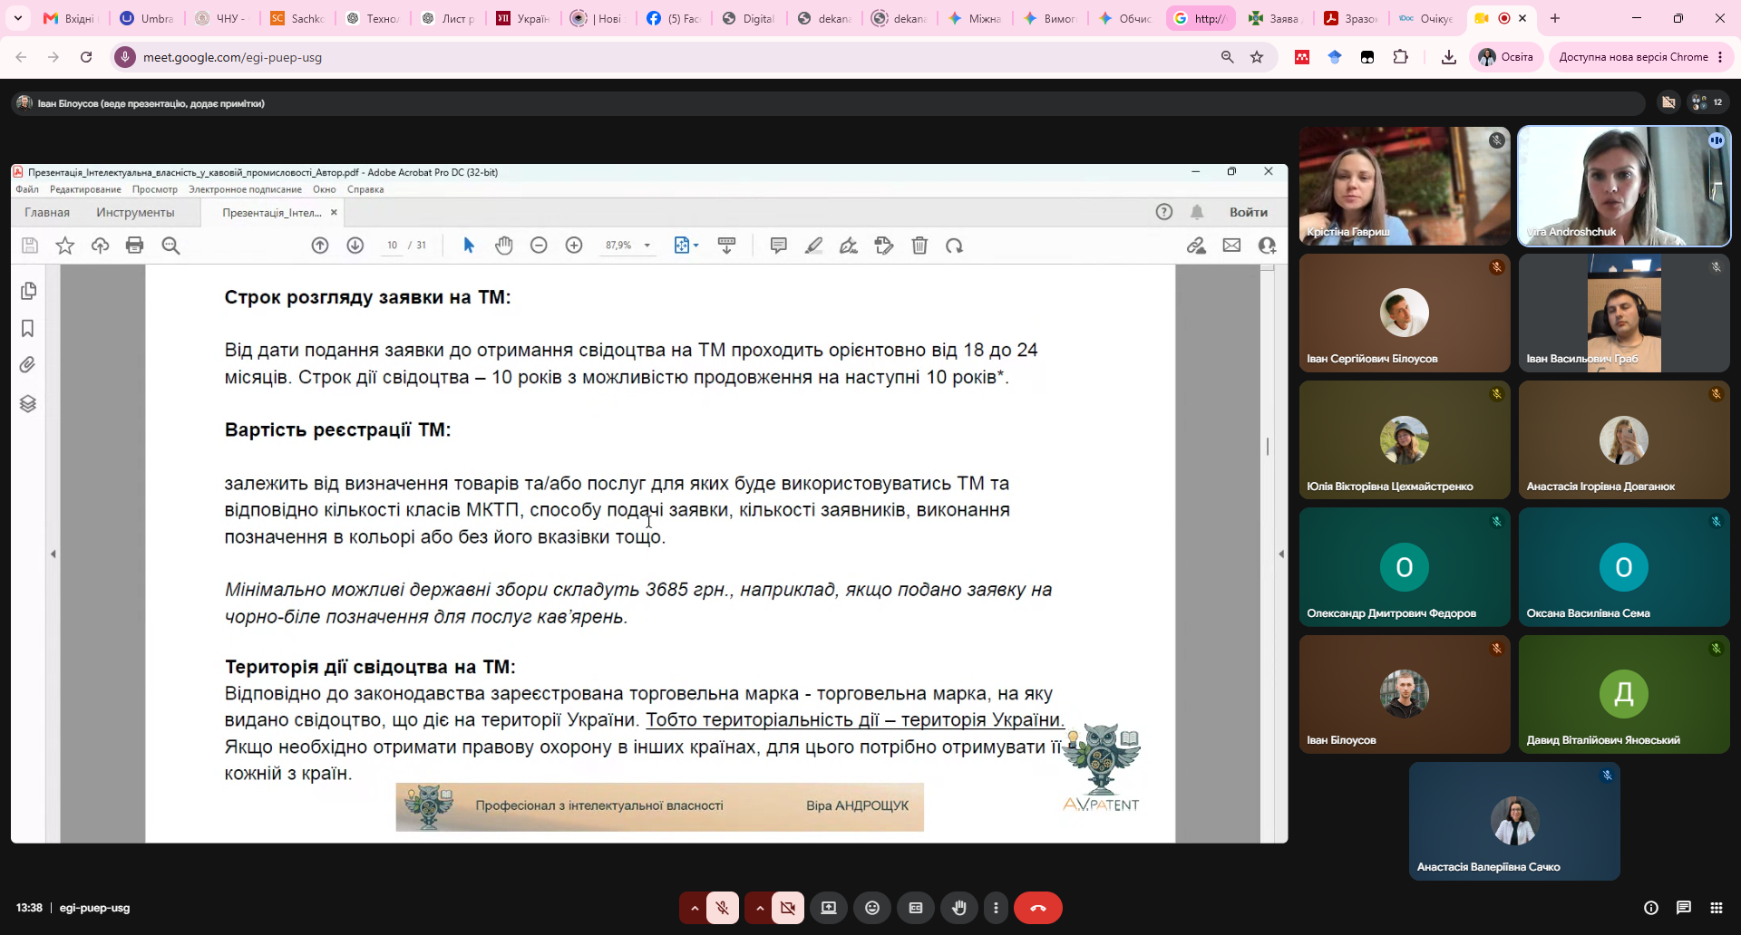Image resolution: width=1741 pixels, height=935 pixels.
Task: Rotate the page view in Acrobat
Action: [954, 246]
